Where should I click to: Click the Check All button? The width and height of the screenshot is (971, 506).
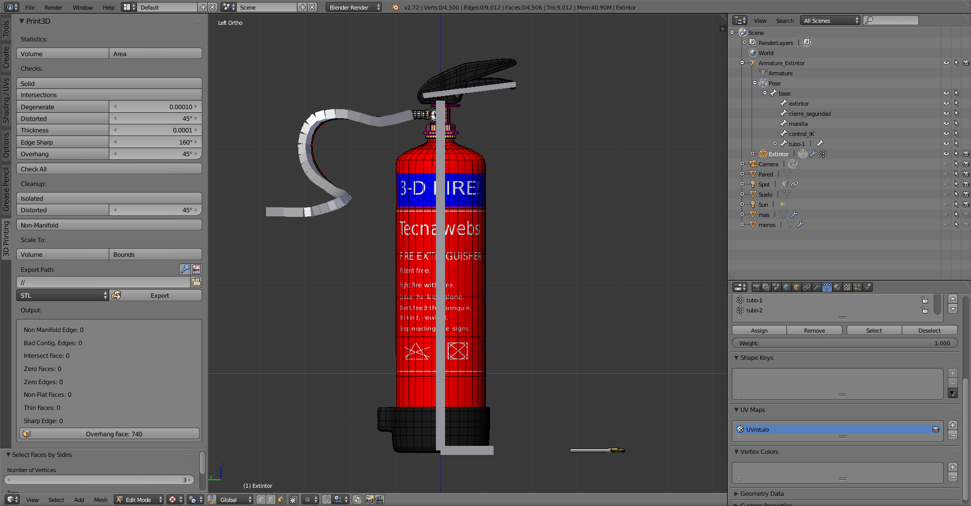click(109, 169)
